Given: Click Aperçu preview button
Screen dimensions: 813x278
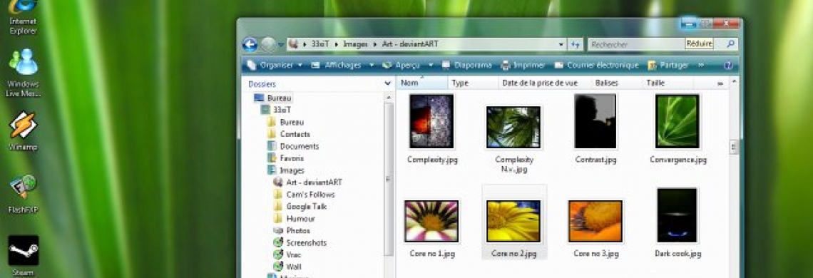Looking at the screenshot, I should pos(402,66).
